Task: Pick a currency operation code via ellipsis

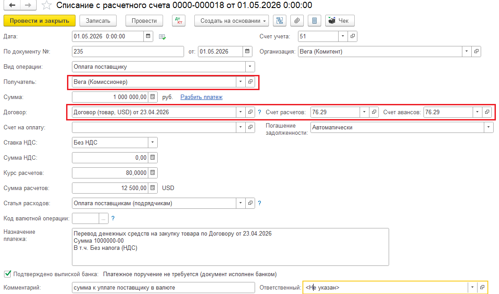Action: pyautogui.click(x=104, y=218)
